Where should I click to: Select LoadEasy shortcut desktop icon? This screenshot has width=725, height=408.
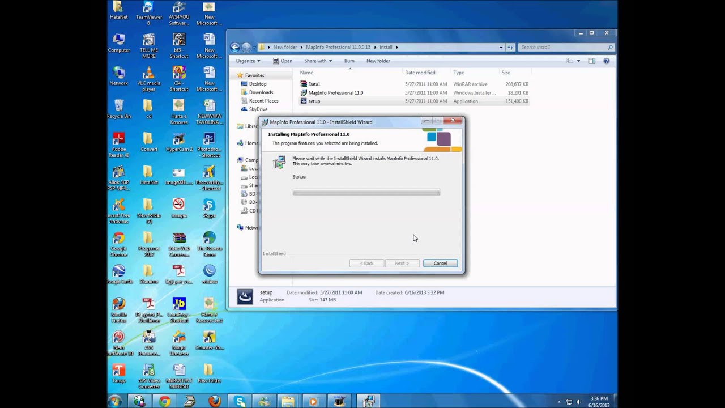(178, 310)
